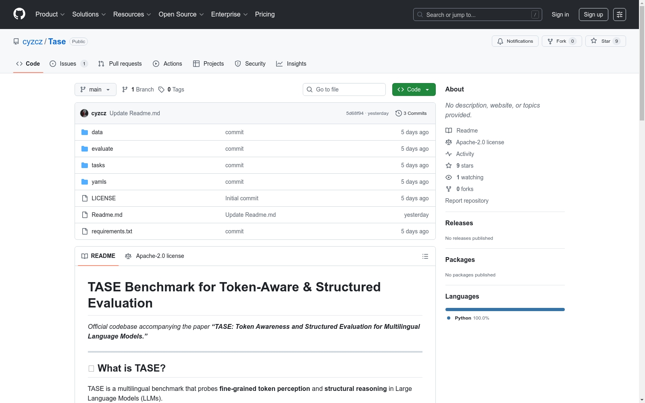This screenshot has height=403, width=645.
Task: Switch to the Projects tab
Action: pos(208,64)
